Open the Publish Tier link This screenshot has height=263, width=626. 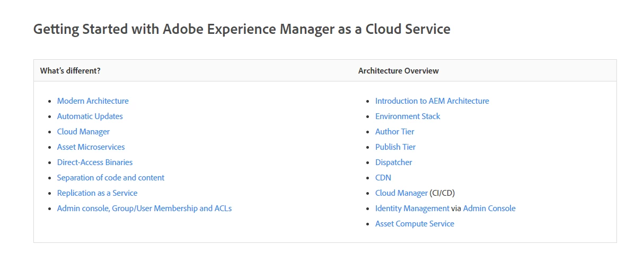[395, 147]
